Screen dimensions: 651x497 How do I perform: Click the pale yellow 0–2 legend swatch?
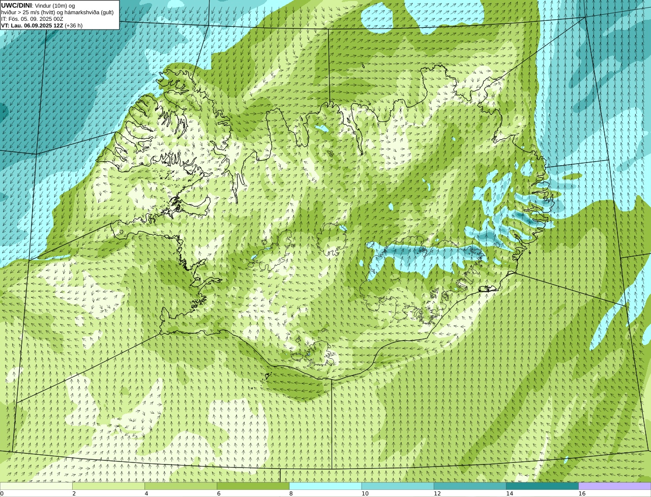[36, 486]
